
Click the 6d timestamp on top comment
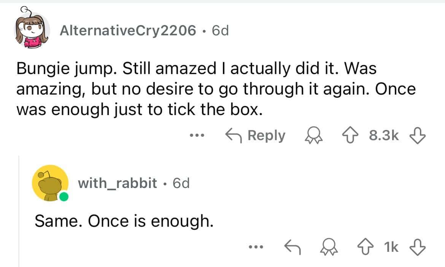tap(220, 30)
